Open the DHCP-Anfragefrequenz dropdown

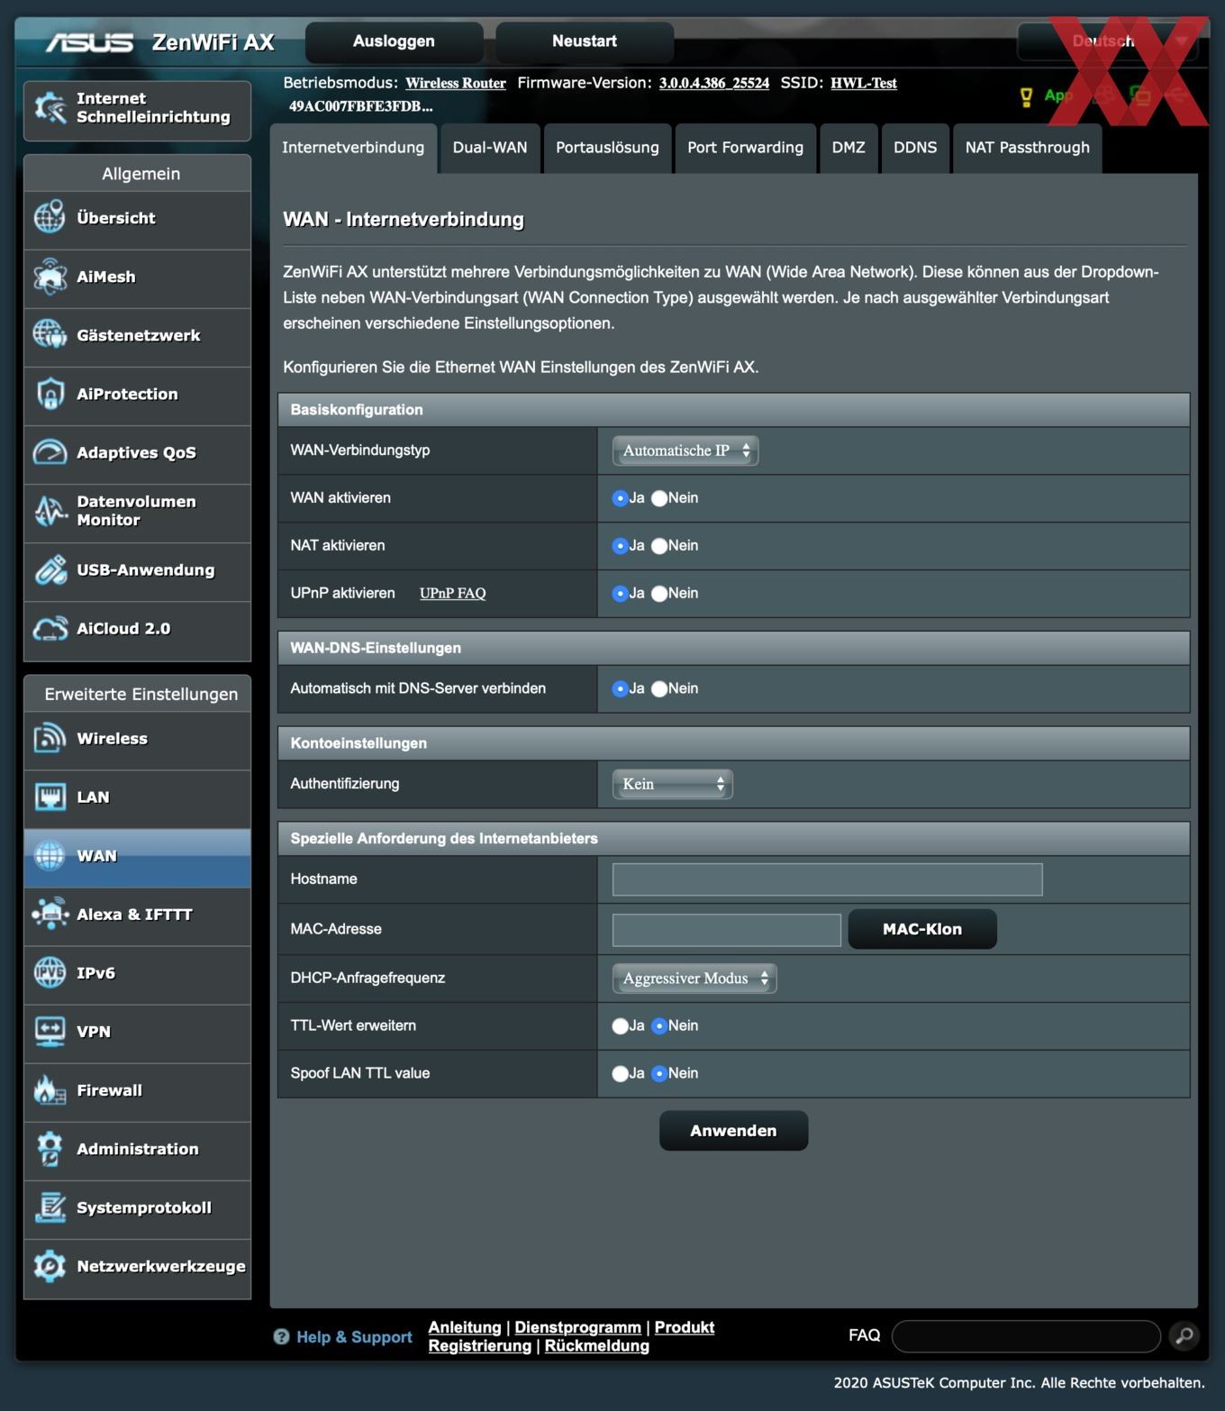(x=694, y=979)
